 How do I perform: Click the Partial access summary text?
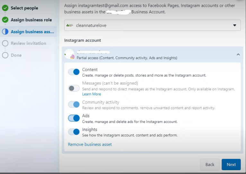click(x=127, y=58)
